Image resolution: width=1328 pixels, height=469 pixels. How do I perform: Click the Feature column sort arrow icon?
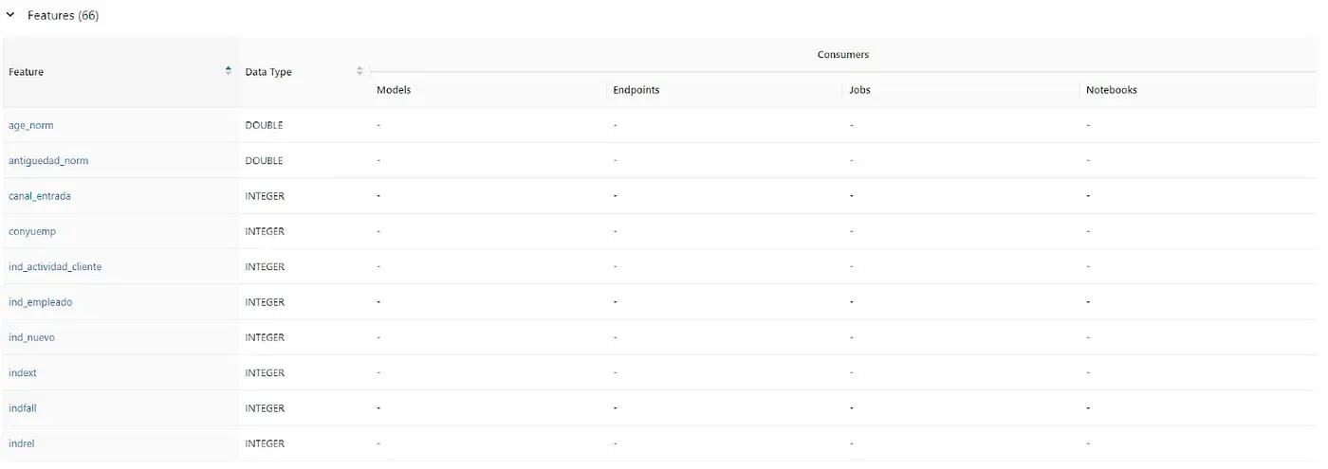click(x=228, y=72)
